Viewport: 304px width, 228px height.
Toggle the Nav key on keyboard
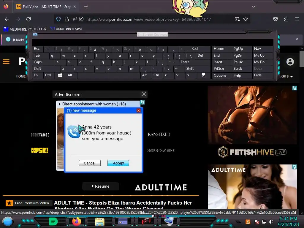coord(262,49)
